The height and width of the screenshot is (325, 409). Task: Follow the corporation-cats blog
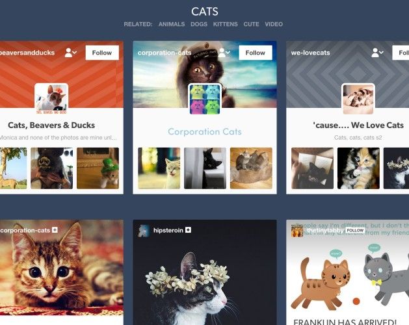click(256, 53)
